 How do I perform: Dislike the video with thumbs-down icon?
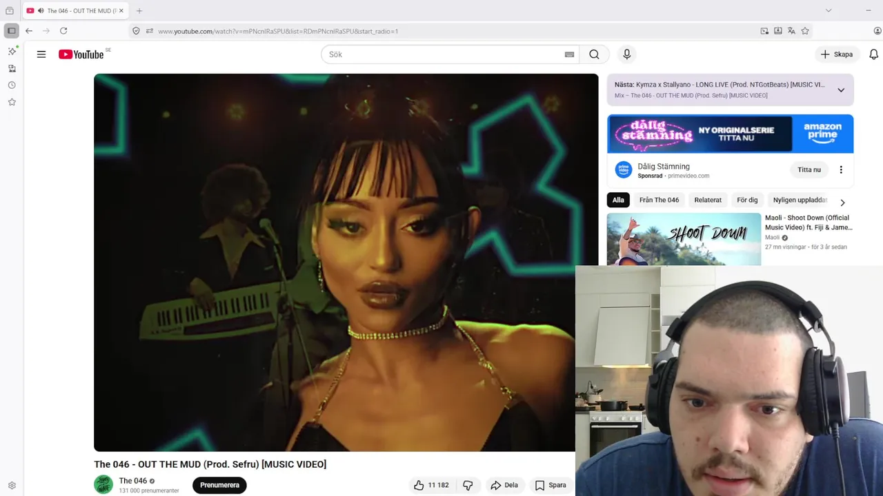[468, 485]
